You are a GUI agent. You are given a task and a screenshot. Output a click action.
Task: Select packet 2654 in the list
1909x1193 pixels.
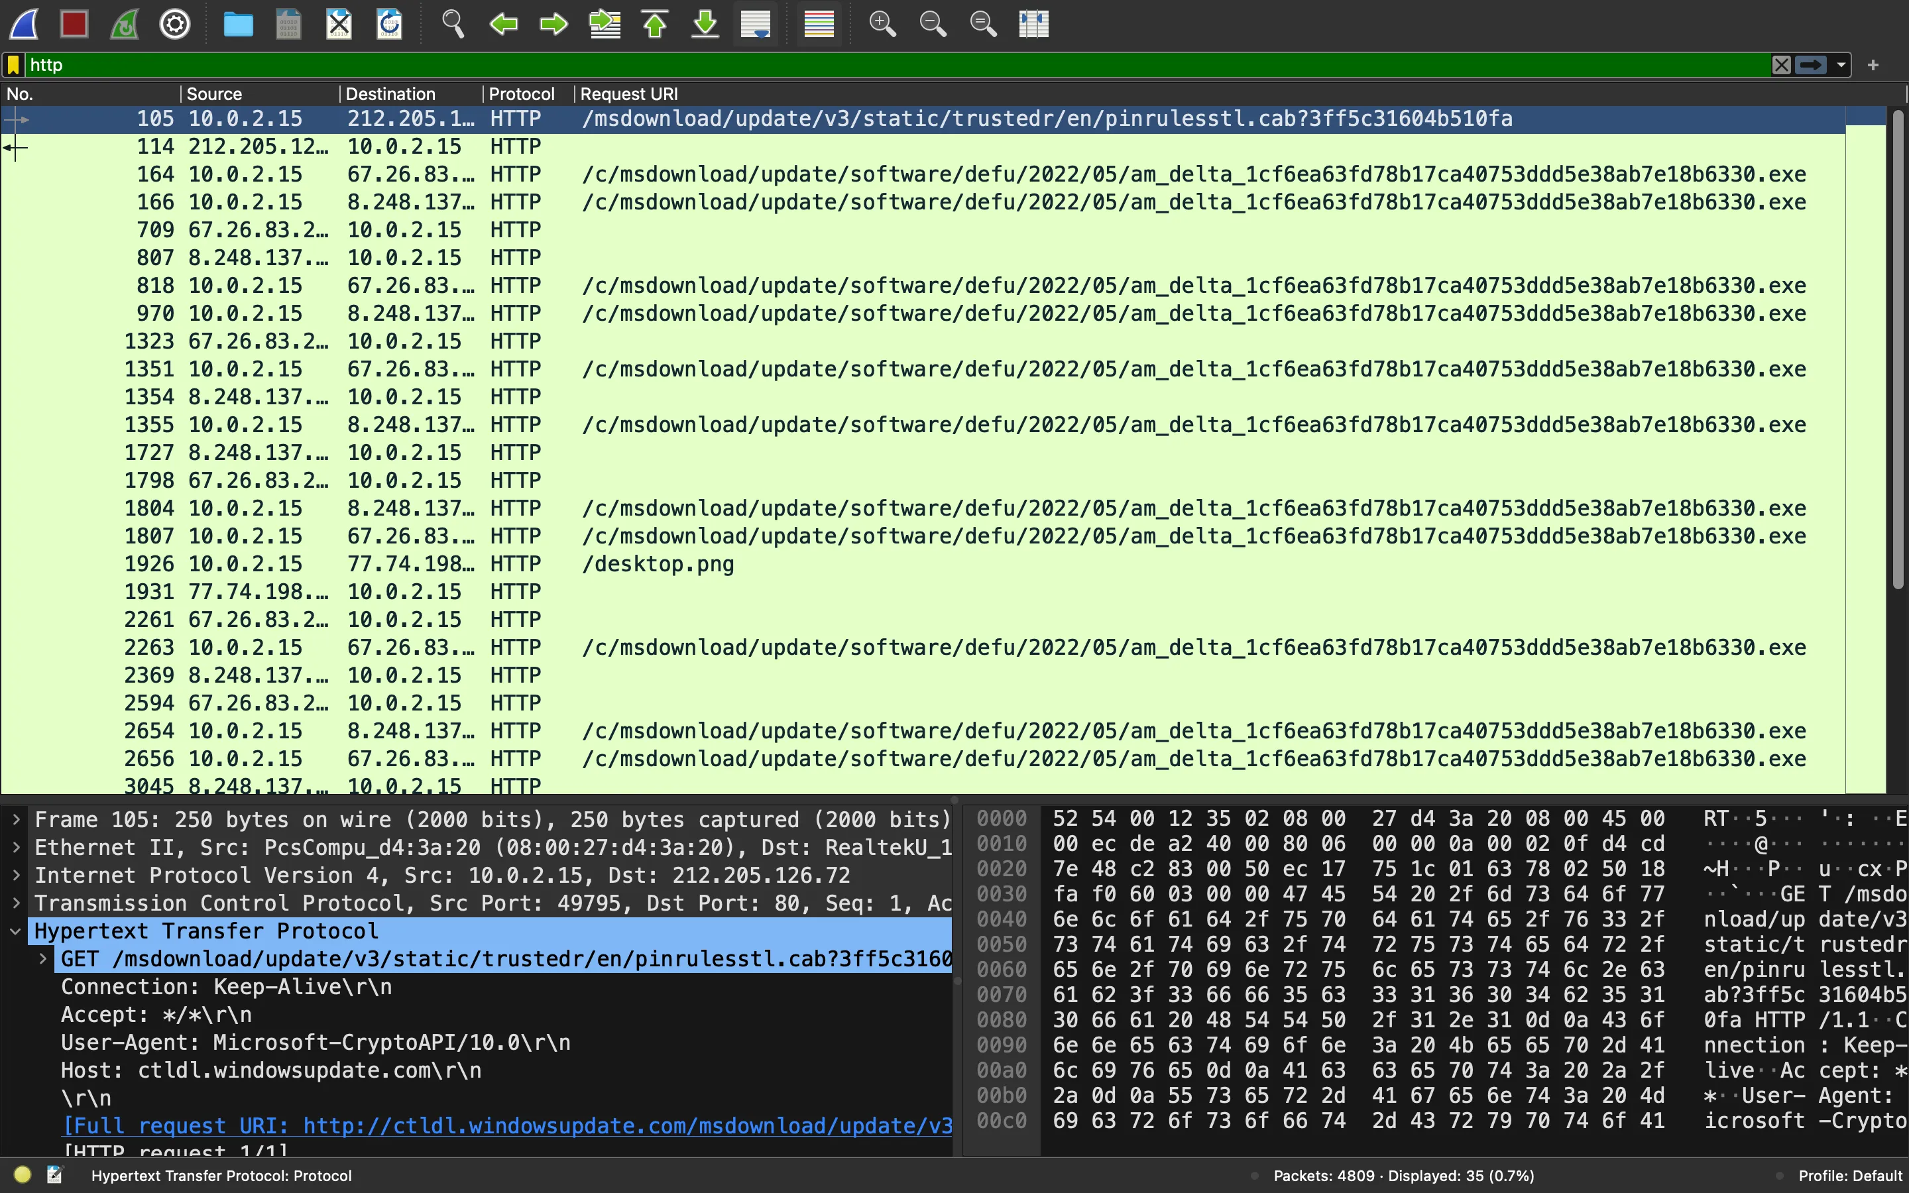coord(923,732)
